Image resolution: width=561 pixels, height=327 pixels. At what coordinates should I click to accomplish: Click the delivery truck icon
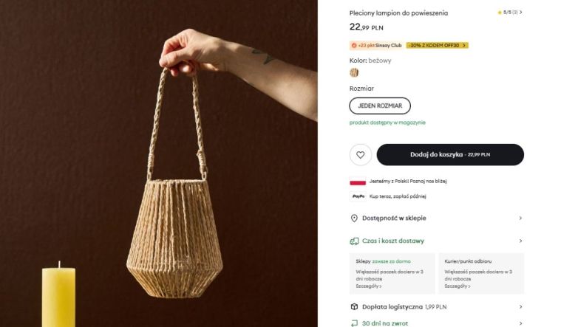[354, 241]
